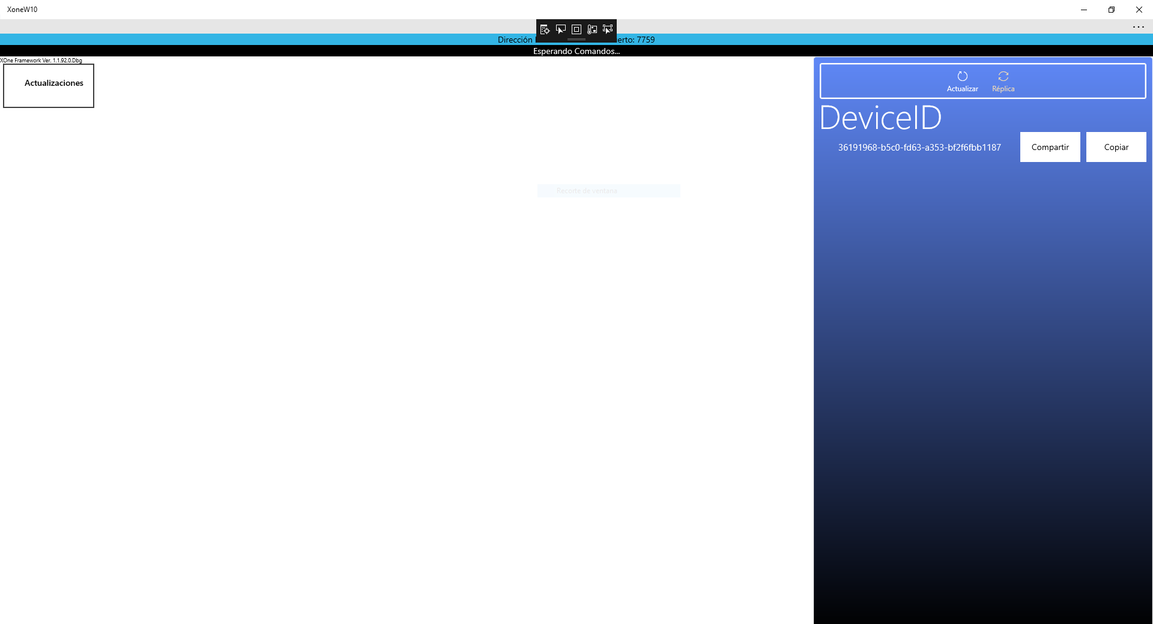Open the three-dots more menu

click(x=1138, y=27)
